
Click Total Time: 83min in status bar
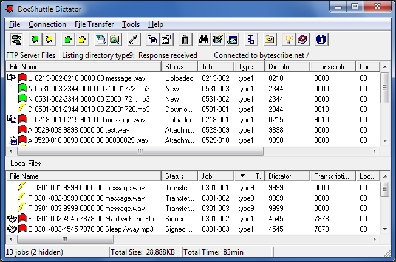[x=213, y=252]
